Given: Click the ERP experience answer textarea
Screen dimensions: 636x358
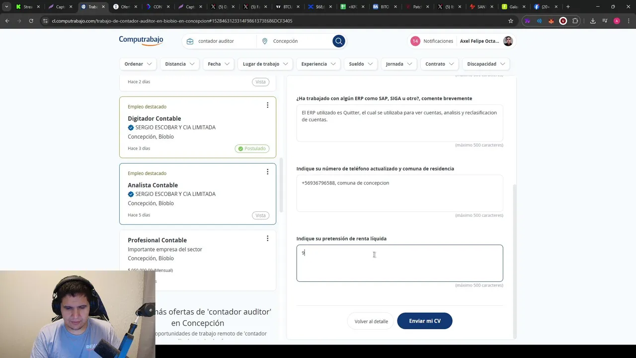Looking at the screenshot, I should pyautogui.click(x=400, y=123).
